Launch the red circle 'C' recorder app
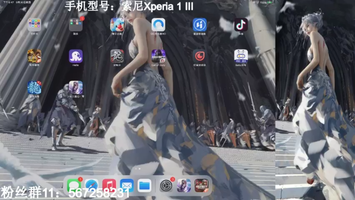This screenshot has width=355, height=200. coord(200,56)
